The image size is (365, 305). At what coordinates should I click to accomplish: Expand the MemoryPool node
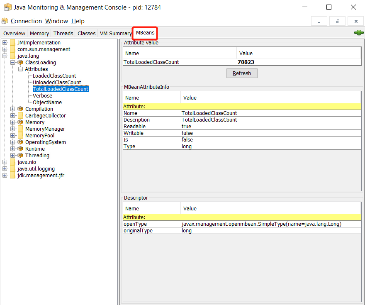[x=13, y=136]
